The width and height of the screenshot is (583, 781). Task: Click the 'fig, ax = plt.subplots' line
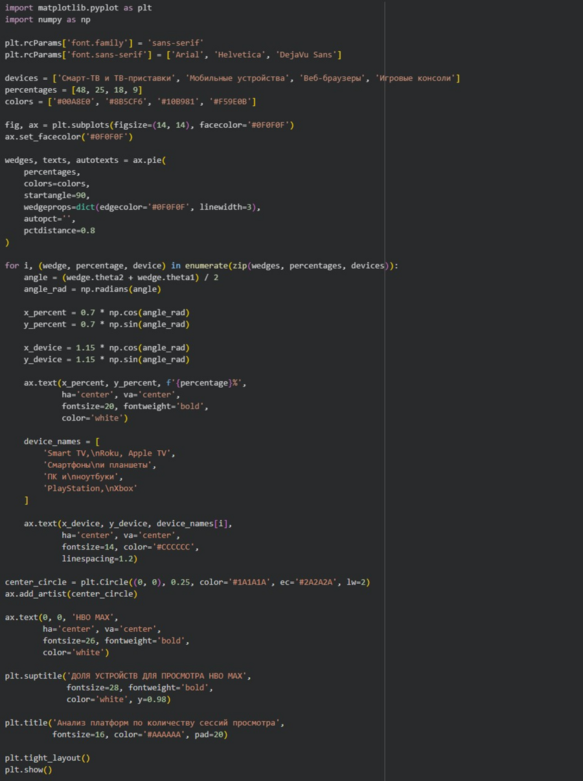point(150,125)
